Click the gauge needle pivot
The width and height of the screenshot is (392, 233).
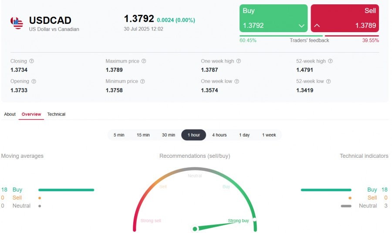195,229
